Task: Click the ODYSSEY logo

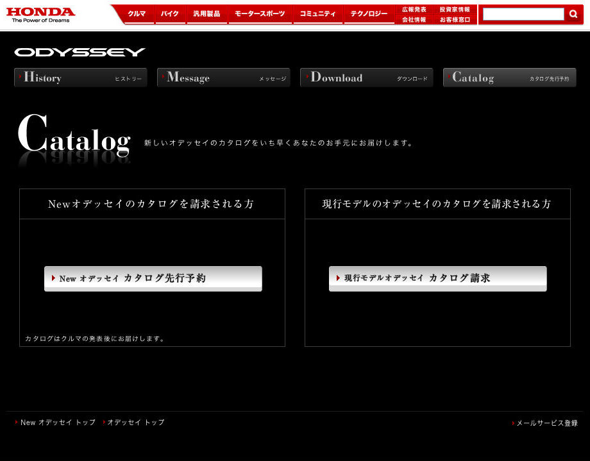Action: 80,52
